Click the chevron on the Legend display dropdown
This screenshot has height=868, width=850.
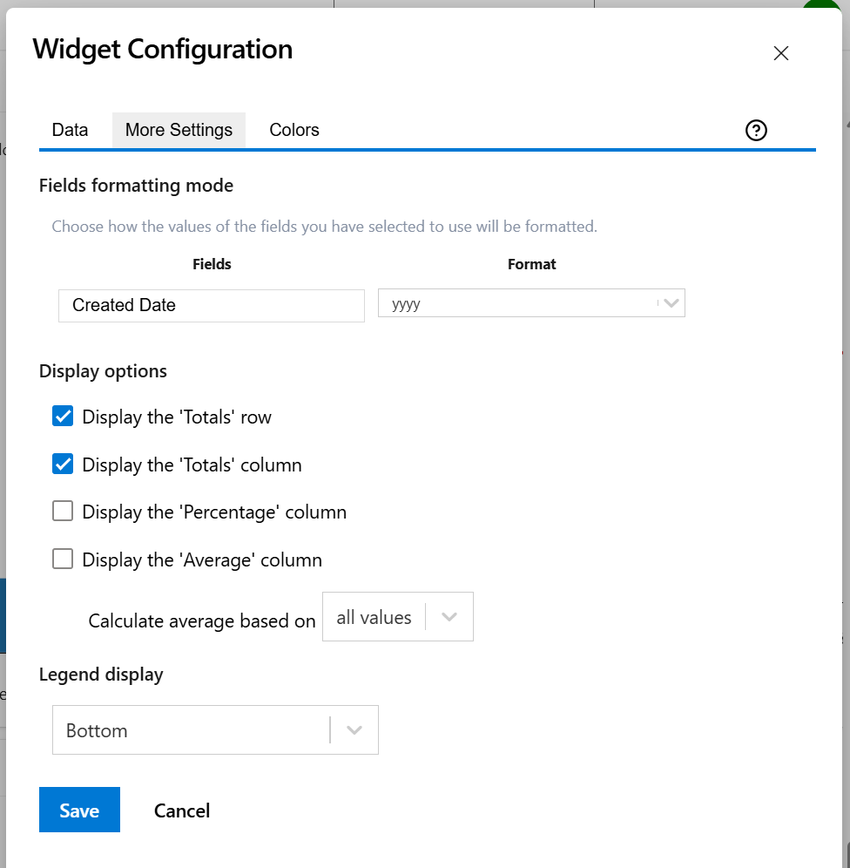tap(354, 729)
